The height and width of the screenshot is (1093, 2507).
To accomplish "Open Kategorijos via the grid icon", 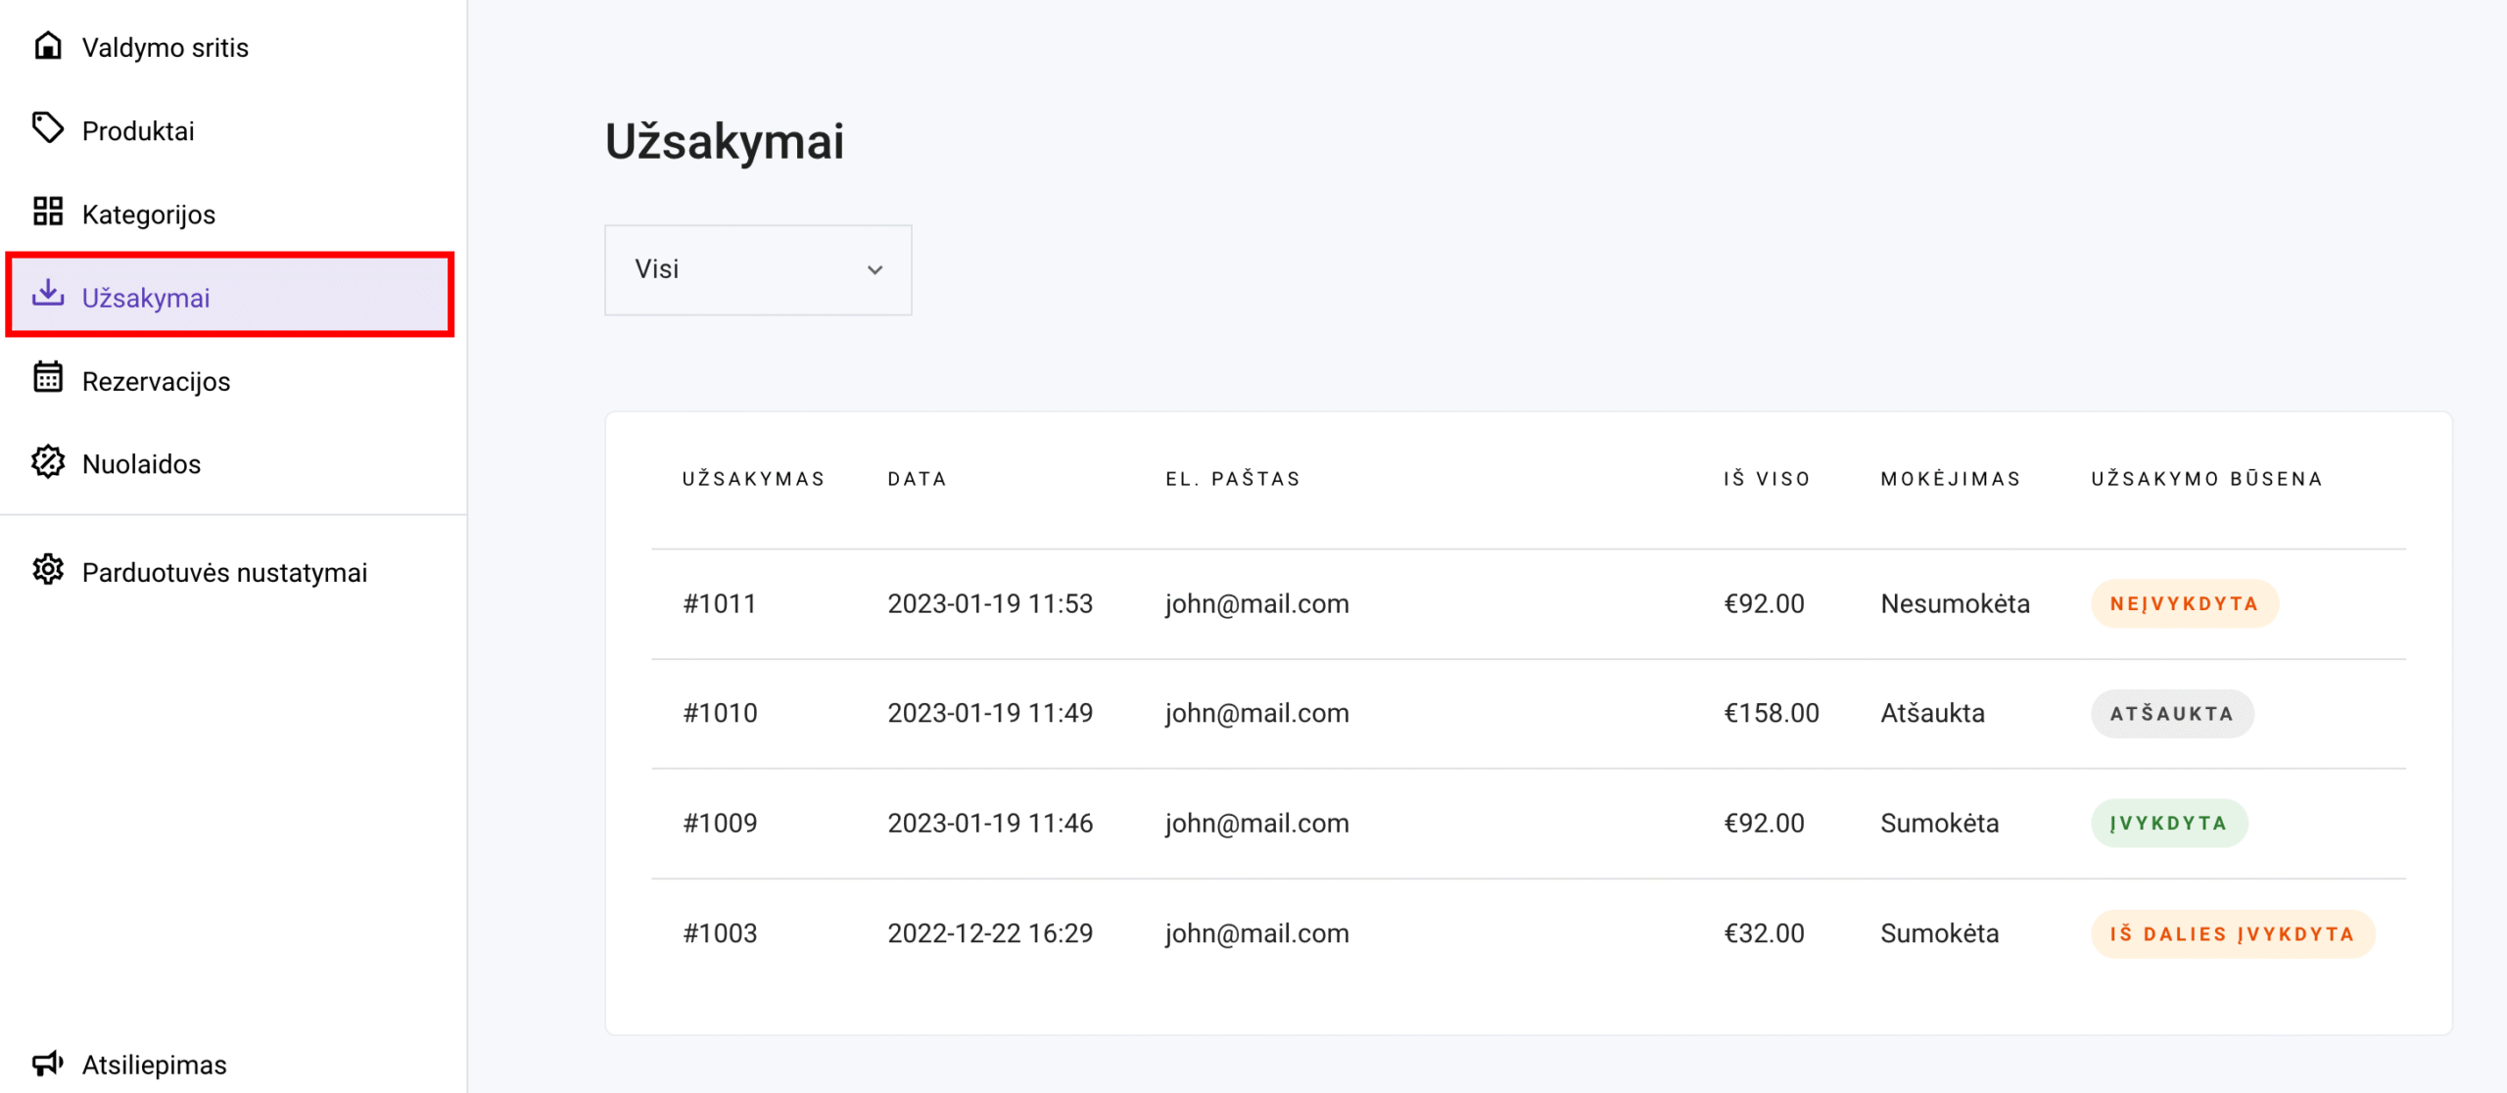I will [49, 213].
